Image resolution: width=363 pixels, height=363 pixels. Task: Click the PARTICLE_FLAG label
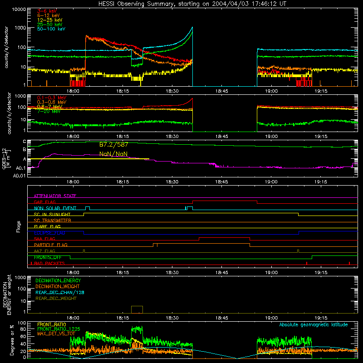click(51, 245)
